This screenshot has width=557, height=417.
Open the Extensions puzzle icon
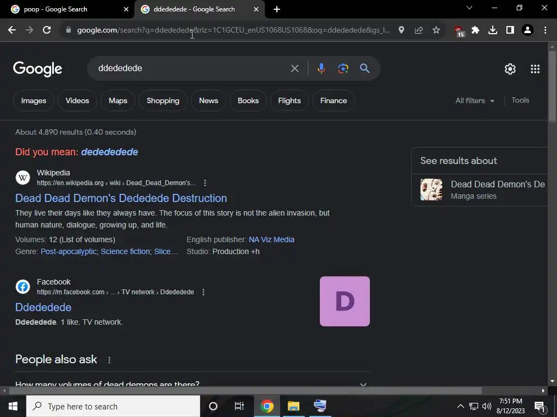475,30
